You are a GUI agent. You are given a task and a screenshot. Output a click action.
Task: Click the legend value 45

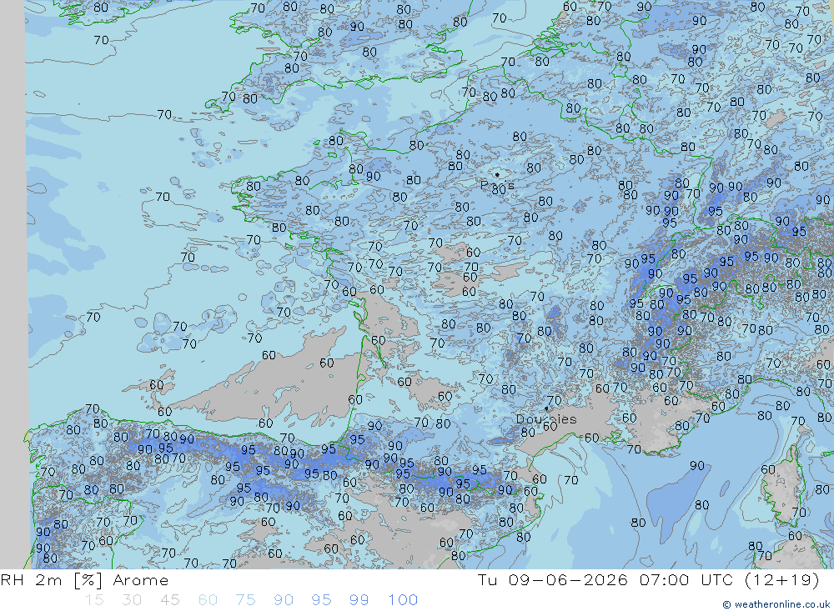coord(170,600)
